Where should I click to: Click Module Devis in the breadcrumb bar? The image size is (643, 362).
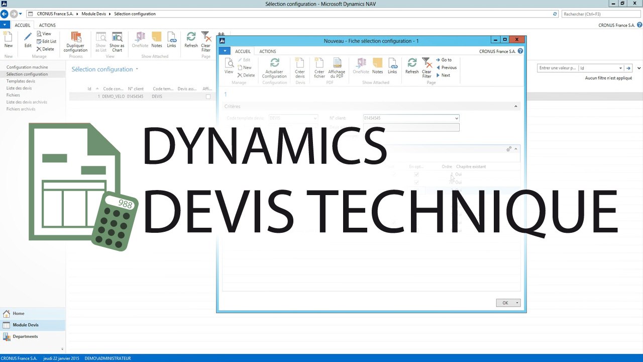tap(94, 14)
